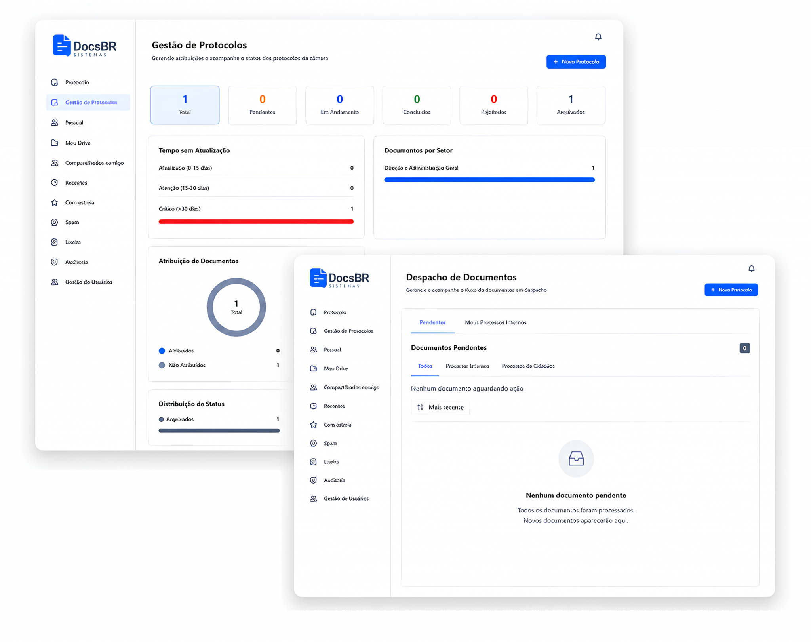The image size is (811, 642).
Task: Click the Pessoal icon in back window sidebar
Action: [55, 123]
